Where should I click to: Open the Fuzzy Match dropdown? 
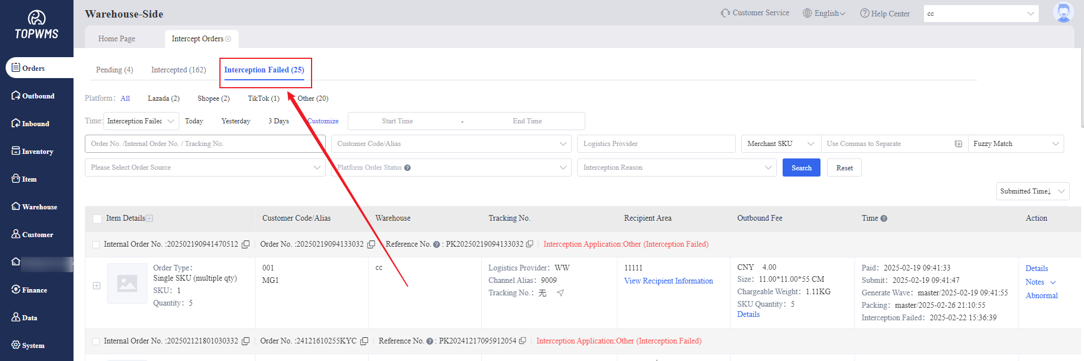1016,144
